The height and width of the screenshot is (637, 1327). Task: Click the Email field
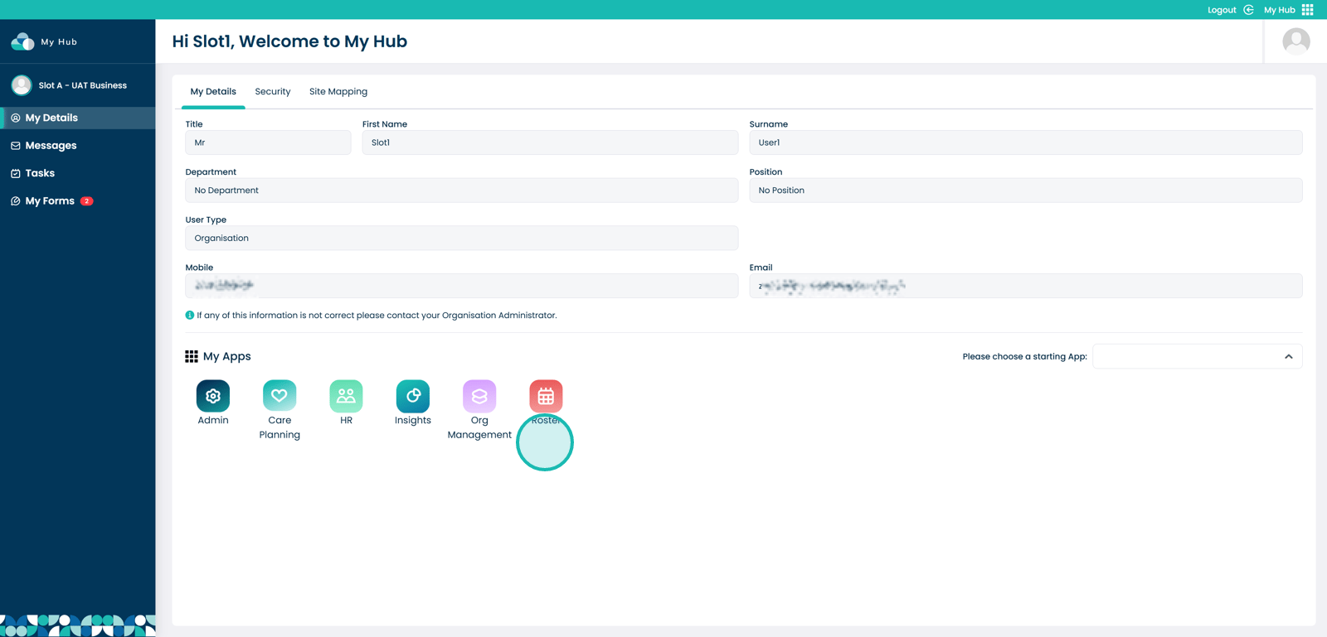click(1026, 286)
